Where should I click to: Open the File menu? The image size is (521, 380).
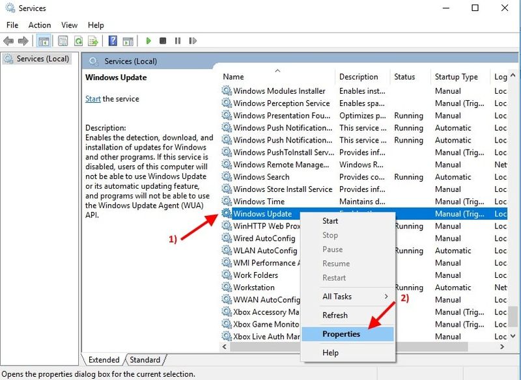pos(12,25)
